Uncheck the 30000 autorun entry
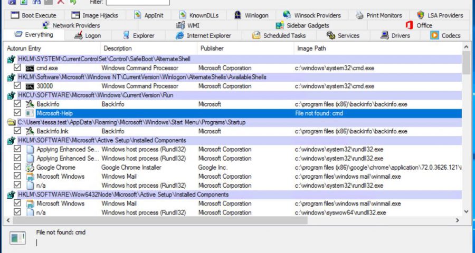475x253 pixels. pos(17,85)
